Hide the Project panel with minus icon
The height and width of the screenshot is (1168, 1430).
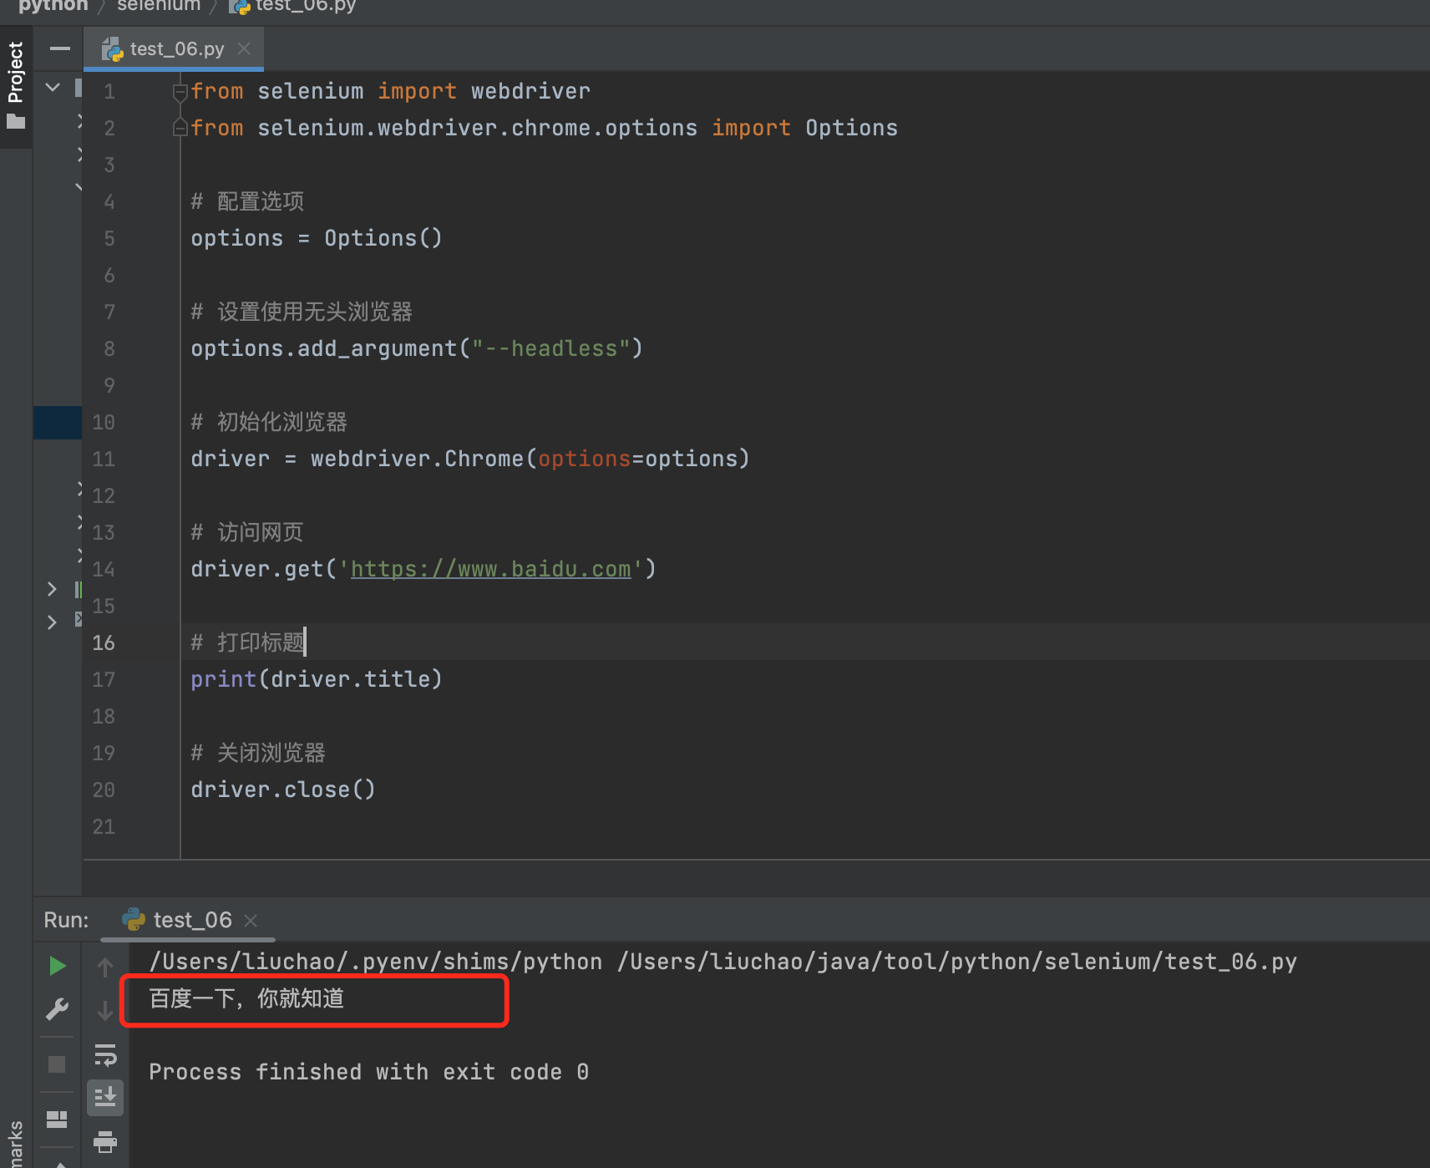click(x=59, y=49)
